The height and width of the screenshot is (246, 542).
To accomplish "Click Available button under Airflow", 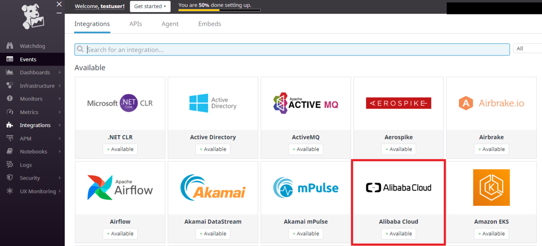I will (x=120, y=233).
